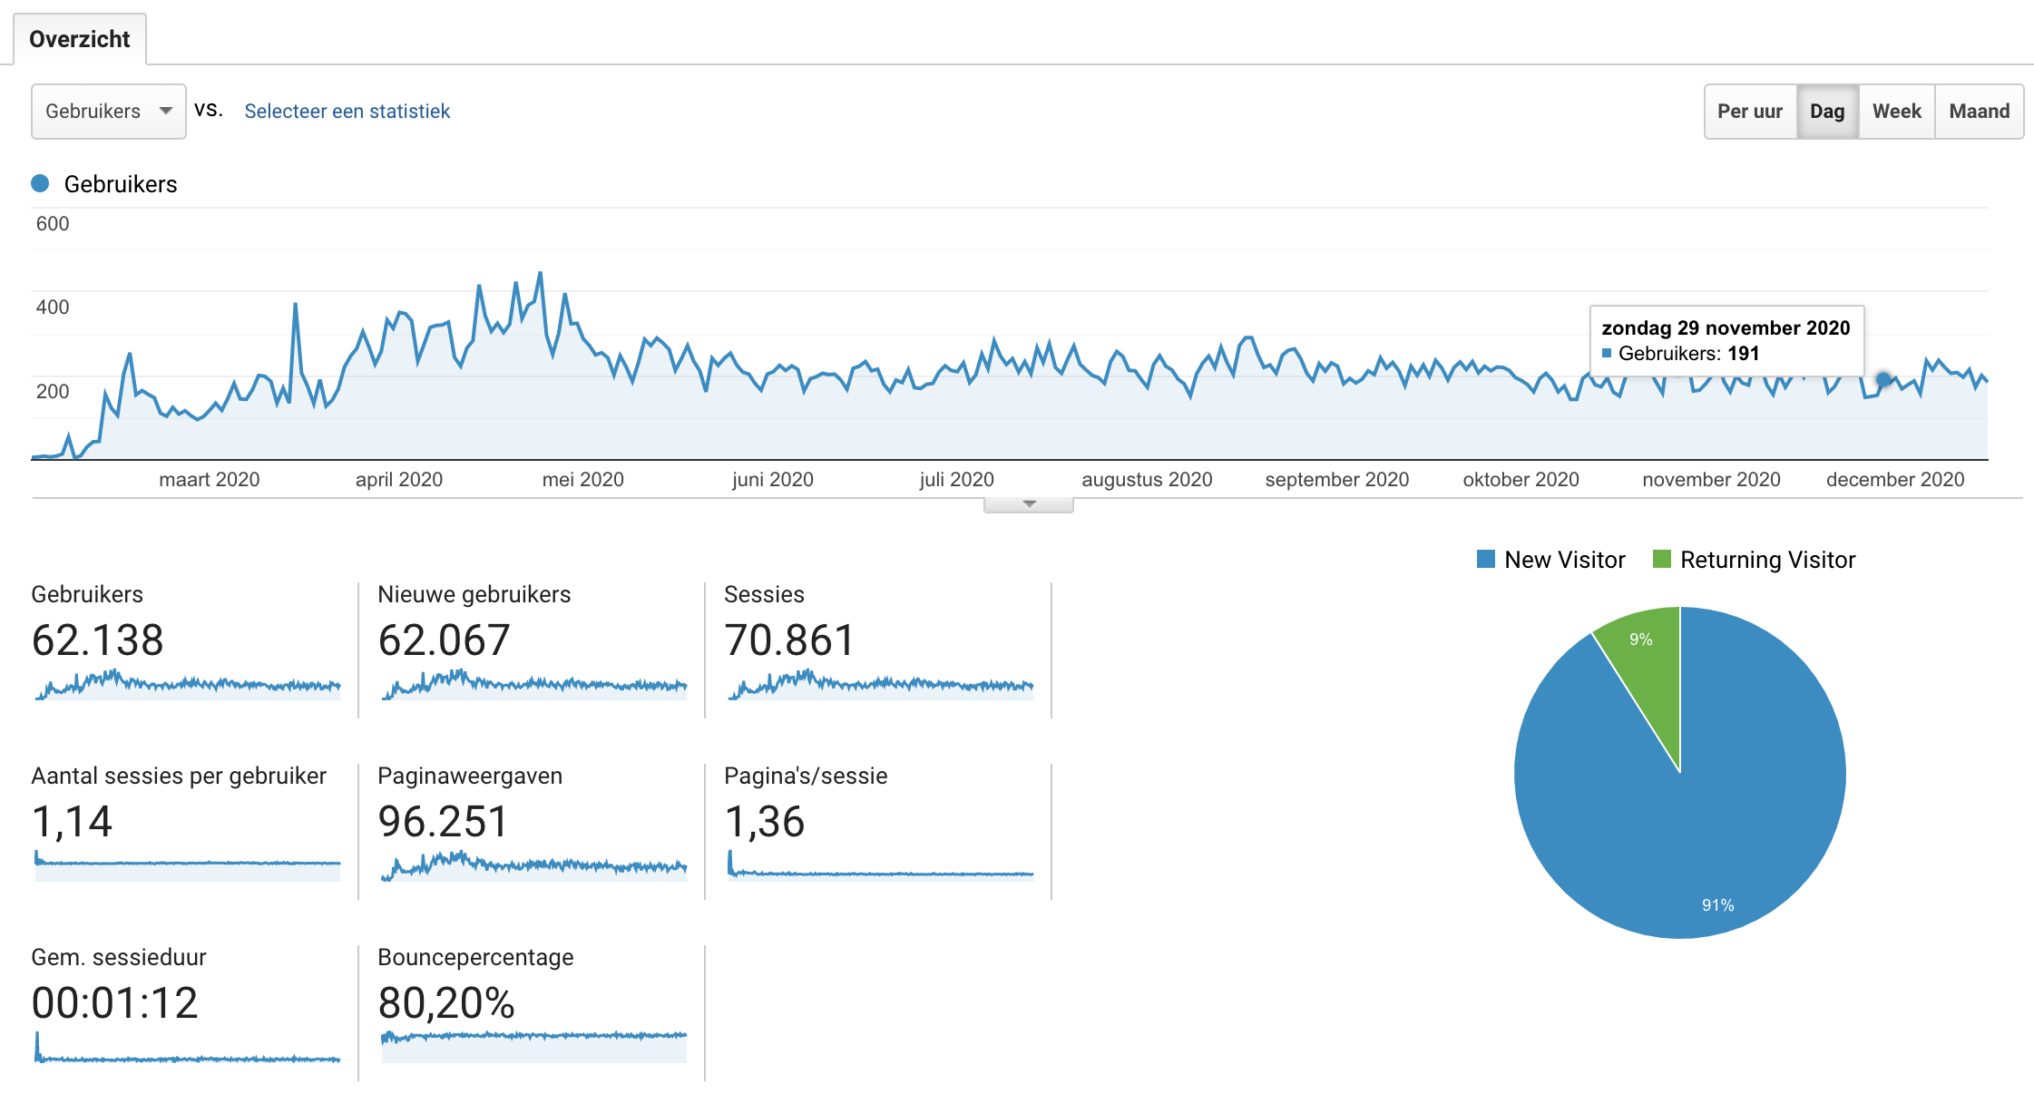Click the blue New Visitor legend swatch
Viewport: 2034px width, 1094px height.
[x=1486, y=559]
